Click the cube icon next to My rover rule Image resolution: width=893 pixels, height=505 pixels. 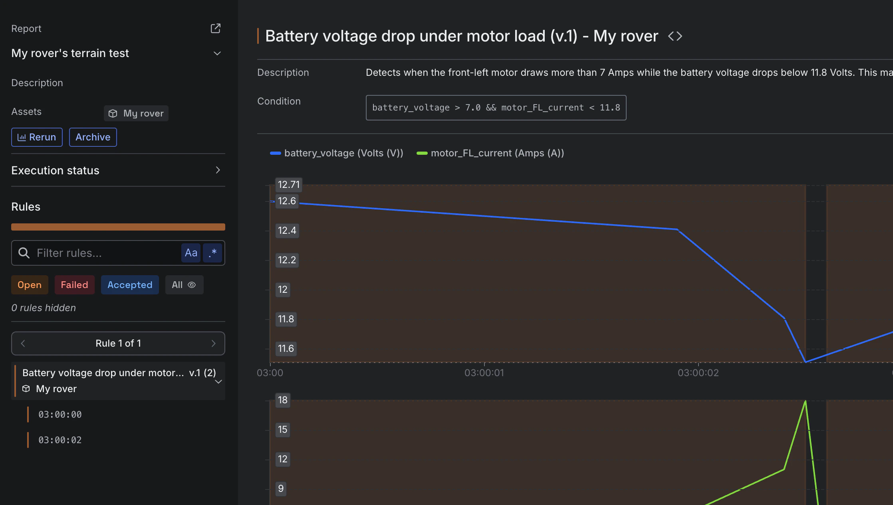pos(26,389)
